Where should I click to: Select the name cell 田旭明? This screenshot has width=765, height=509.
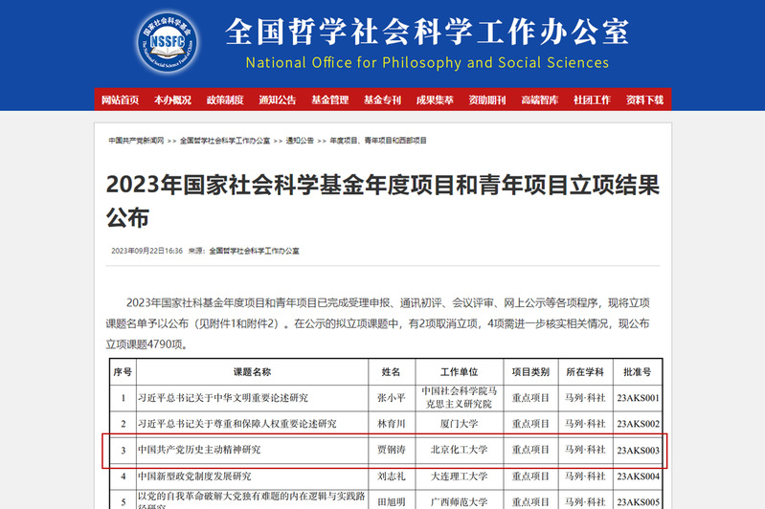[x=392, y=501]
